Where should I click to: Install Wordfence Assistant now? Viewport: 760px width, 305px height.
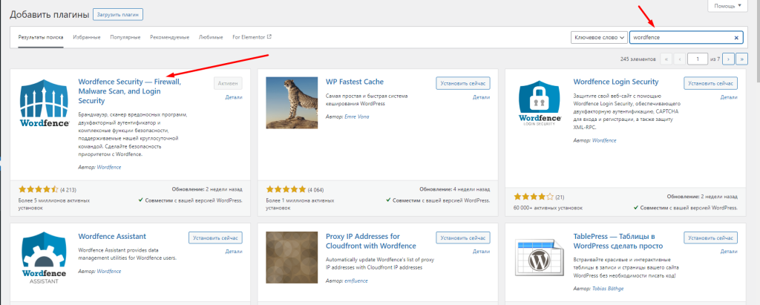[x=215, y=238]
